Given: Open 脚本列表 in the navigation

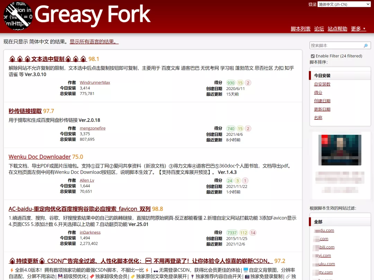Looking at the screenshot, I should tap(301, 29).
